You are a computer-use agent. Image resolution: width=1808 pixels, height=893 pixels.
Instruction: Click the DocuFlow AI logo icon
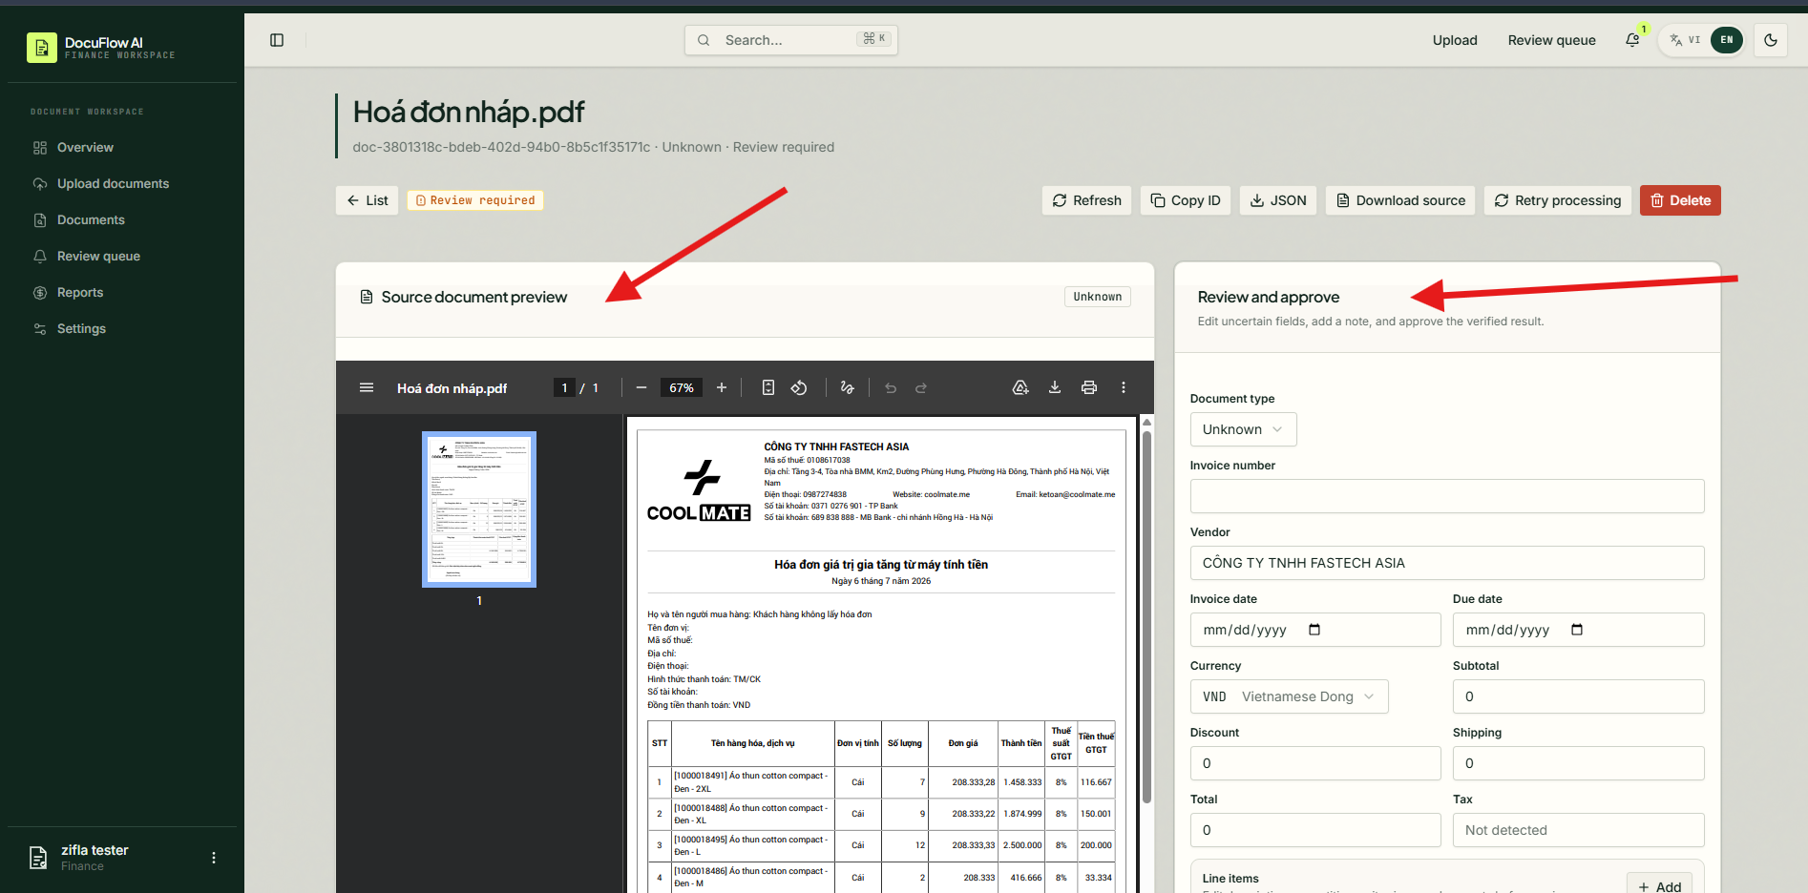42,48
